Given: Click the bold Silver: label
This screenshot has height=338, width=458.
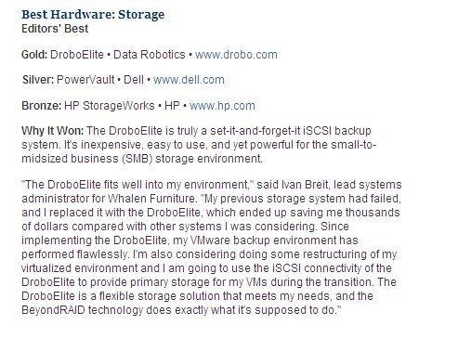Looking at the screenshot, I should [38, 80].
